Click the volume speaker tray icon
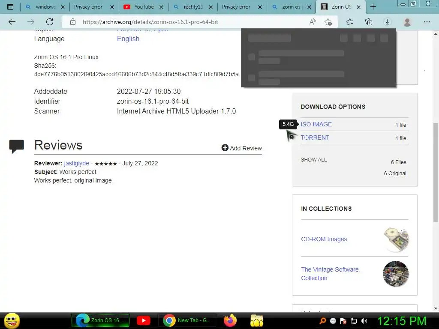 click(x=364, y=321)
